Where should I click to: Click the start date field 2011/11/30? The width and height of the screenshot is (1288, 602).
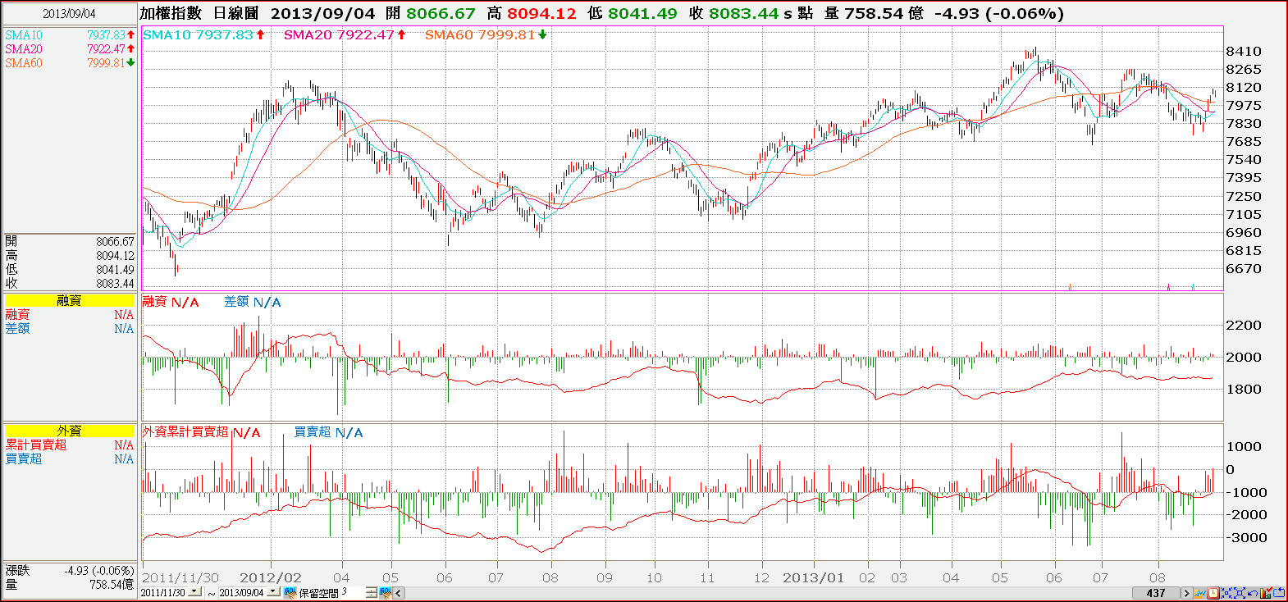coord(164,592)
